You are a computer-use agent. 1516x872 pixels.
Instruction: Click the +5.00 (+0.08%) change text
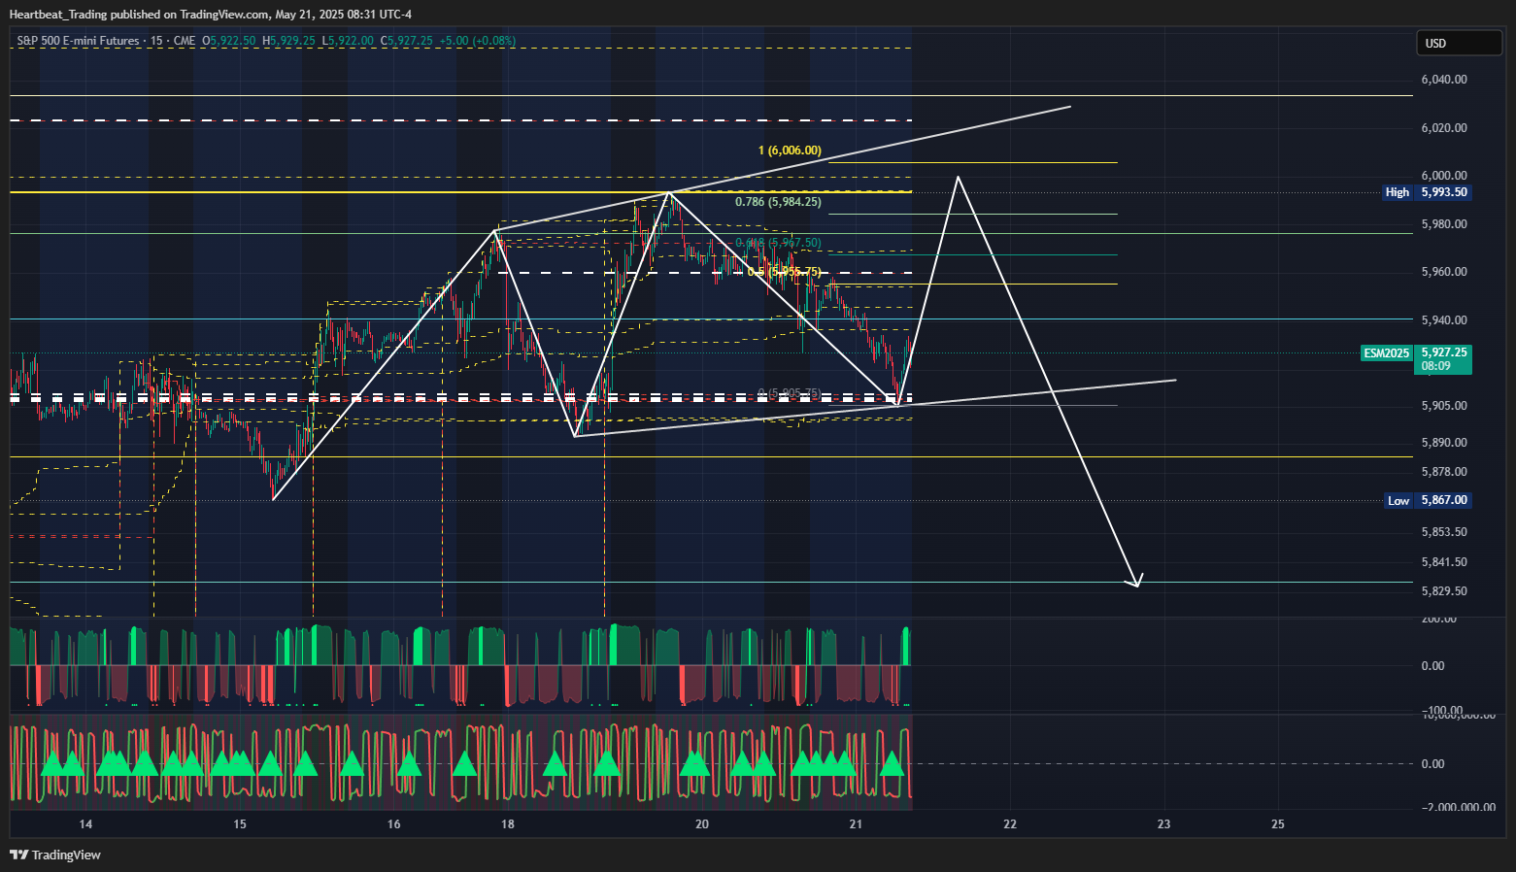click(x=477, y=41)
